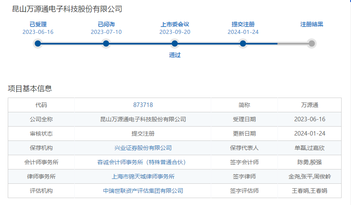Click the 项目基本信息 section heading
The image size is (351, 205).
[x=30, y=89]
